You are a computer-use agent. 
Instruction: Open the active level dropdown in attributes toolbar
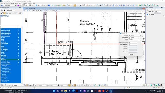click(x=11, y=5)
